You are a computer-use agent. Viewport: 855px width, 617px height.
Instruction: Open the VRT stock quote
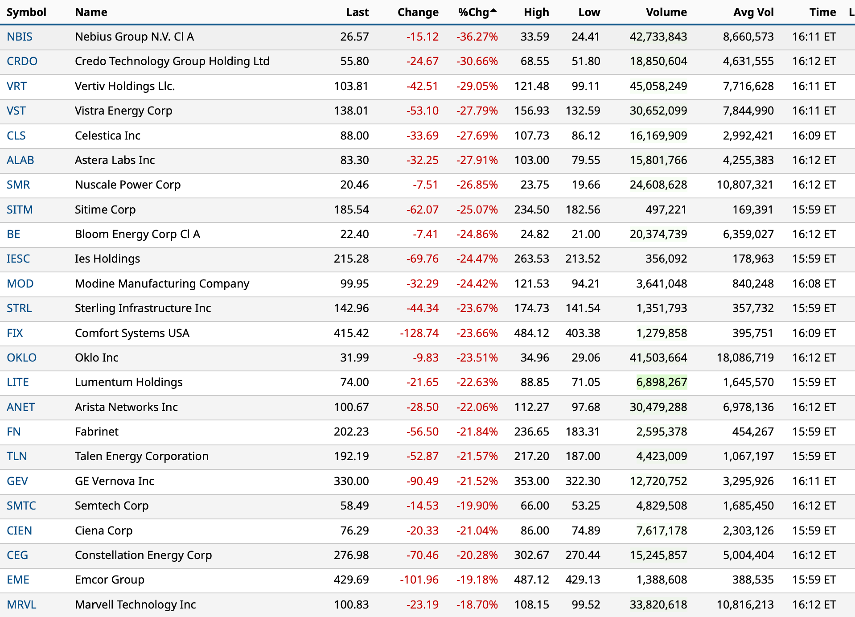16,86
